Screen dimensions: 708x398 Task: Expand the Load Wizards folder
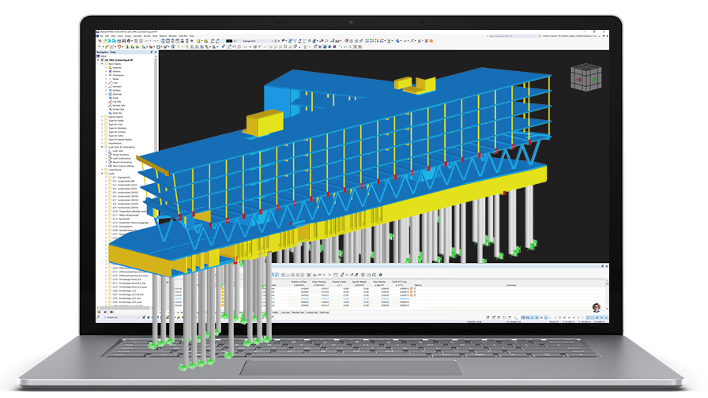click(102, 170)
